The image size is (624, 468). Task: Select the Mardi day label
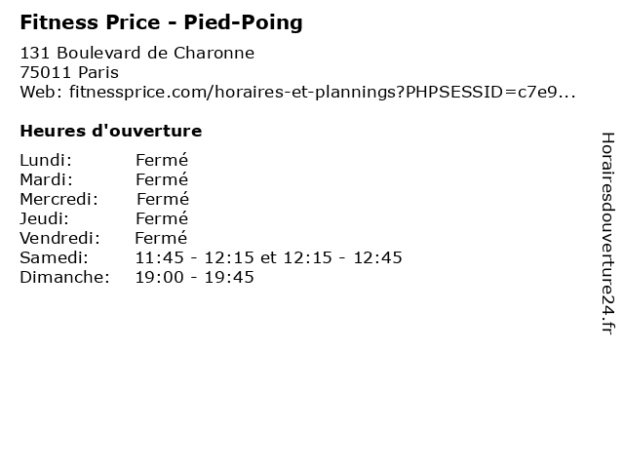click(47, 179)
